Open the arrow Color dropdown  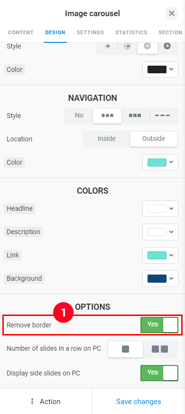[160, 69]
